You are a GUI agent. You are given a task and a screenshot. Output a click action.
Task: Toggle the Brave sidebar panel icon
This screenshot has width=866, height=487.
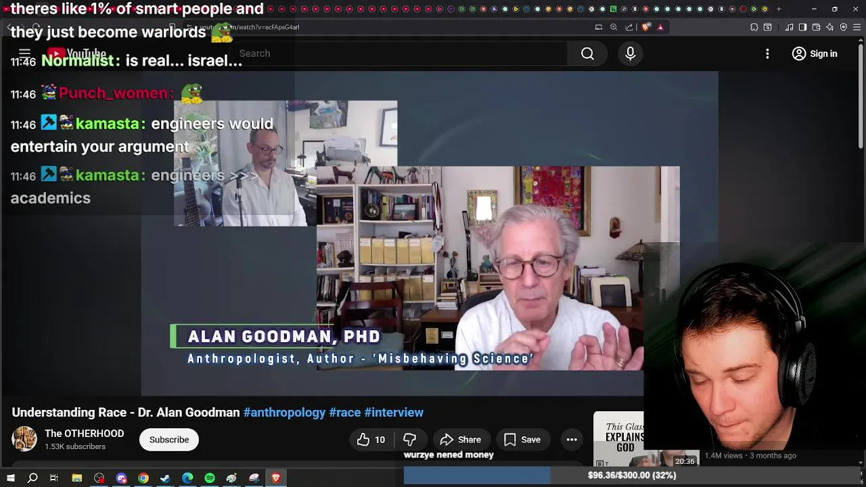(802, 27)
